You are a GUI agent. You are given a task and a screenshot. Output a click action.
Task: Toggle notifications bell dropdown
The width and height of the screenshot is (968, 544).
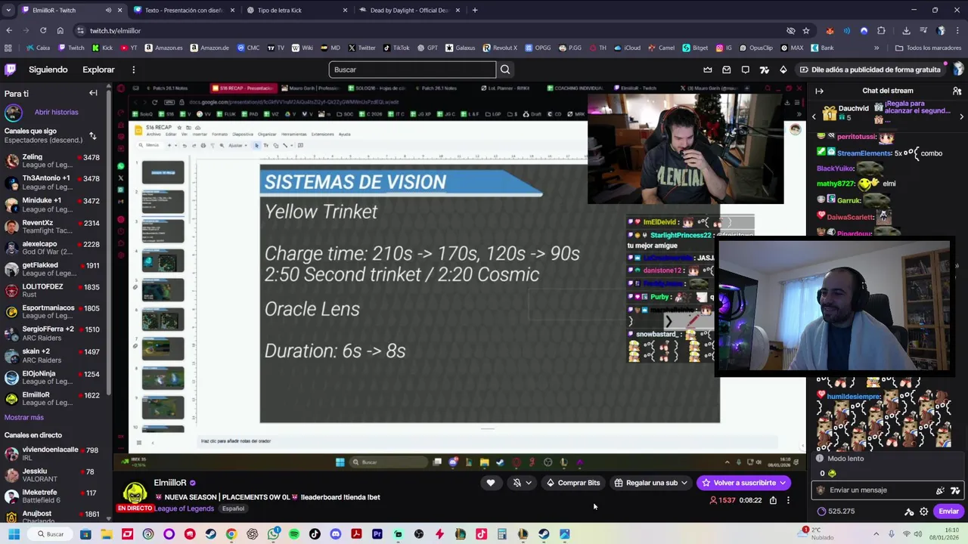tap(522, 483)
